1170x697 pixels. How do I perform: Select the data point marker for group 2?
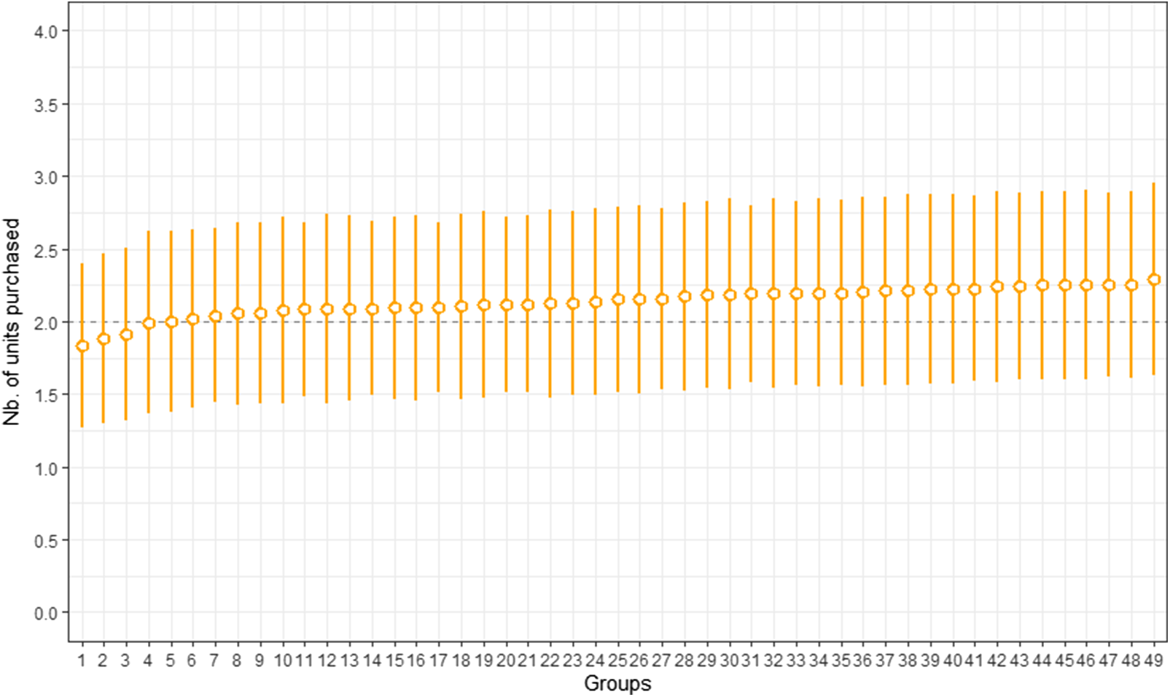pos(104,339)
